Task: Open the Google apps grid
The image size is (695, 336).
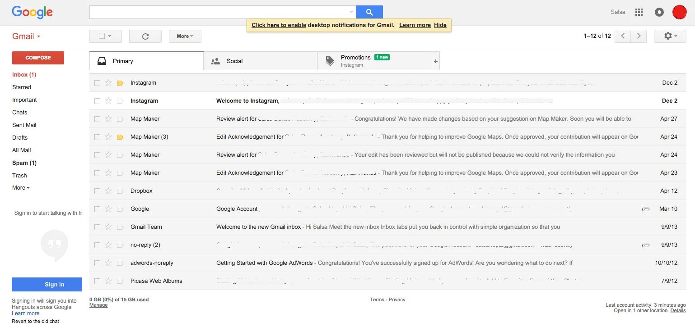Action: coord(639,12)
